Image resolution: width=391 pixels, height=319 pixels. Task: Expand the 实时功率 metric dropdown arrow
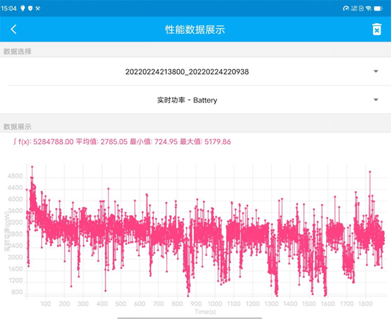[376, 100]
